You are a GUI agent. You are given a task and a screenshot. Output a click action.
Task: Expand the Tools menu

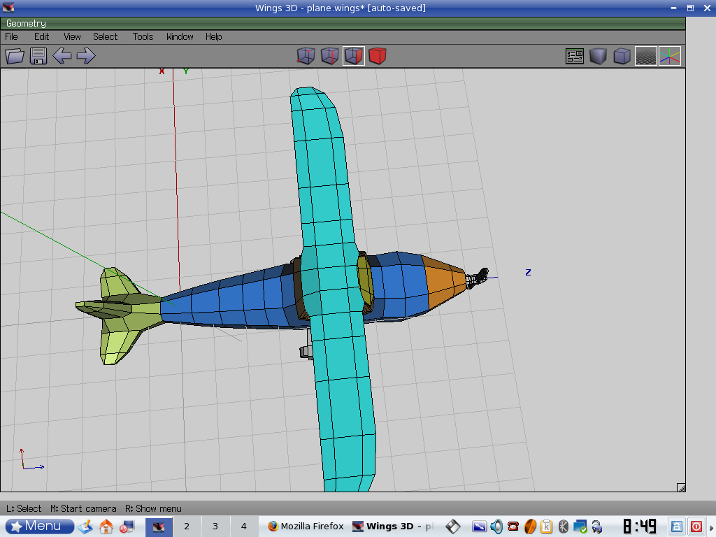[143, 36]
